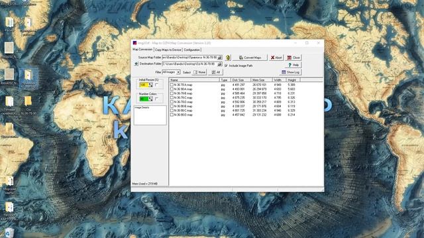
Task: Open the Configuration tab
Action: [x=192, y=50]
